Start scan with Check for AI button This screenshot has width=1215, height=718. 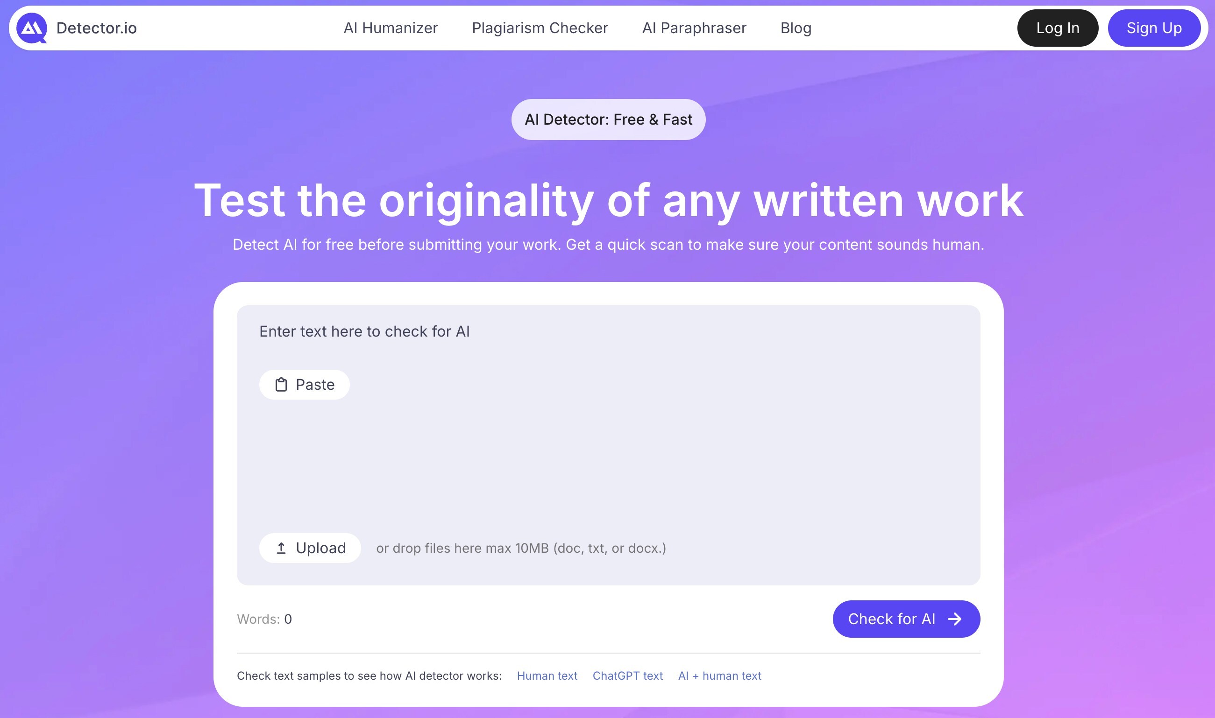[x=906, y=619]
